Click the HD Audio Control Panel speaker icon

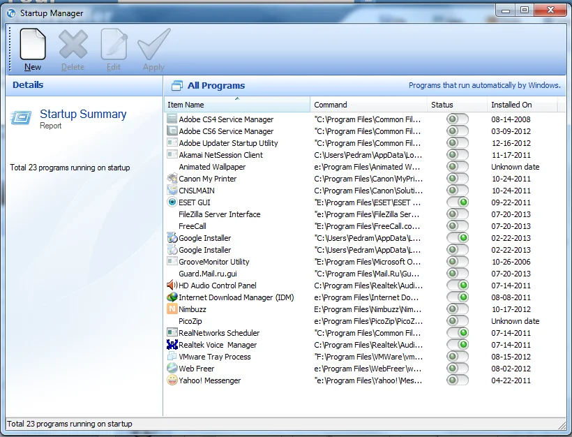point(172,285)
